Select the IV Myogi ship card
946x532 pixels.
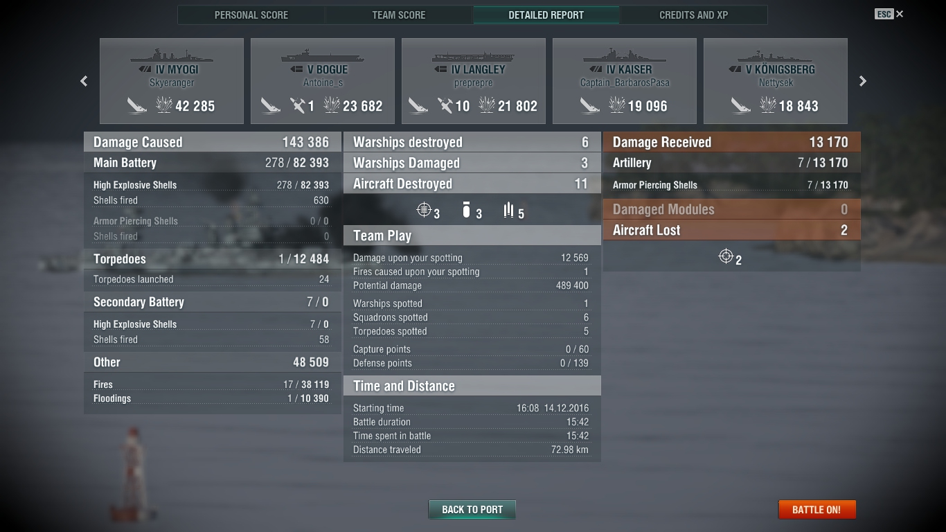[172, 81]
